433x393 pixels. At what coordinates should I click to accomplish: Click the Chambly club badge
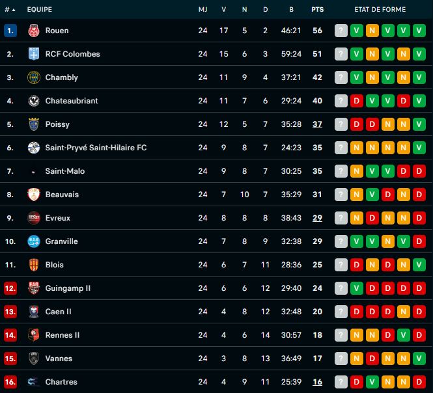coord(34,77)
